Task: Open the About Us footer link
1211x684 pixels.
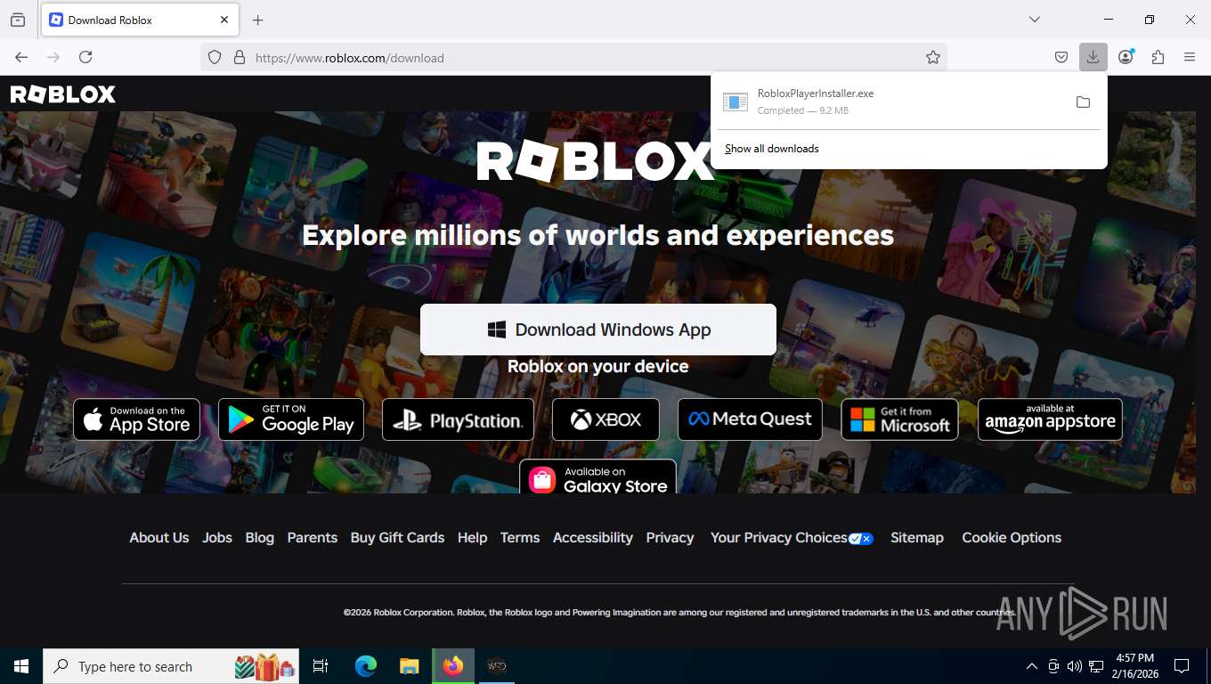Action: pos(159,538)
